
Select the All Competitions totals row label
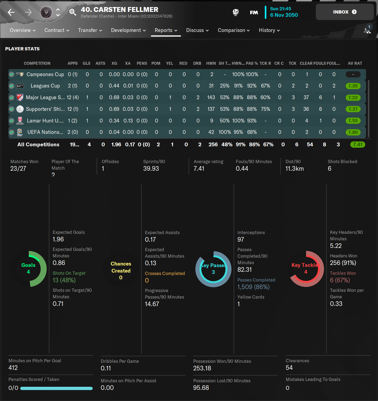(x=38, y=145)
